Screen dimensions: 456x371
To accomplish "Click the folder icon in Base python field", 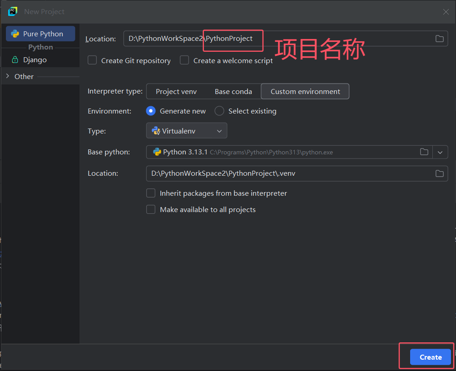I will [x=424, y=152].
